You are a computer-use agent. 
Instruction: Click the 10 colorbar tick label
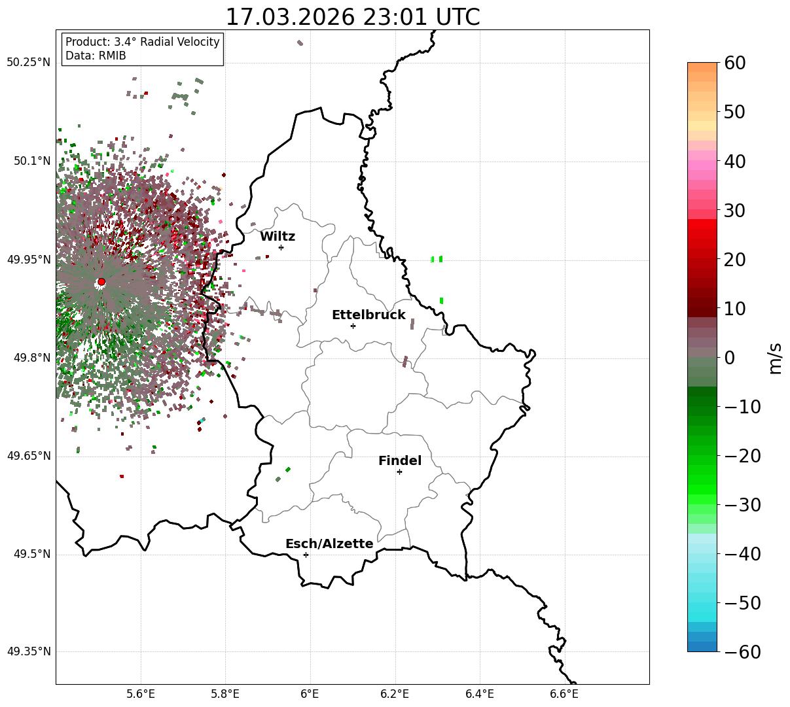click(x=735, y=309)
